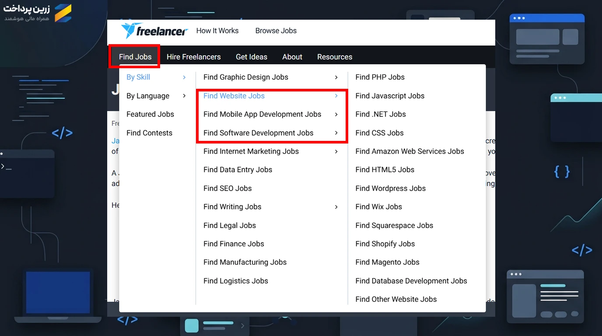The height and width of the screenshot is (336, 602).
Task: Expand the By Skill chevron arrow
Action: click(184, 77)
